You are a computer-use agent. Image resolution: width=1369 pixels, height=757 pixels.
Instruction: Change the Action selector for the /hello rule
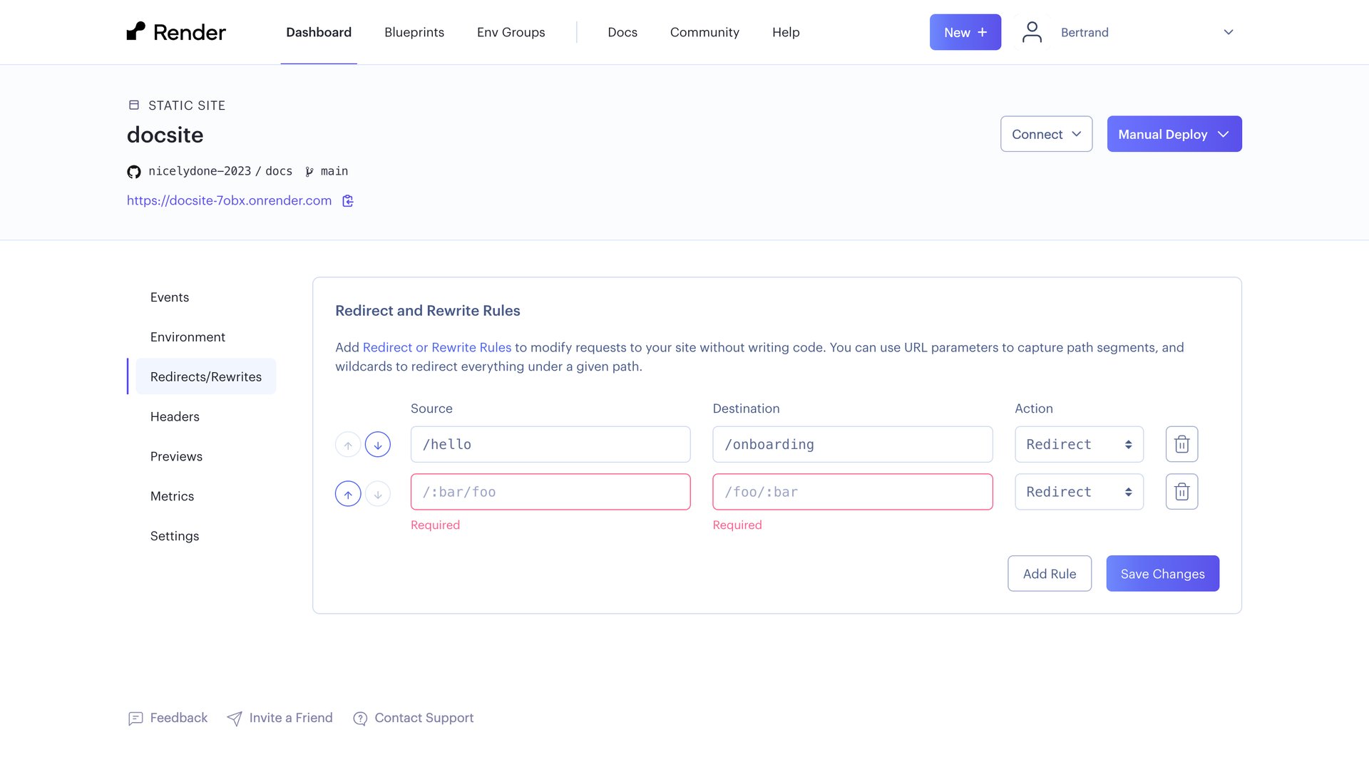point(1079,444)
